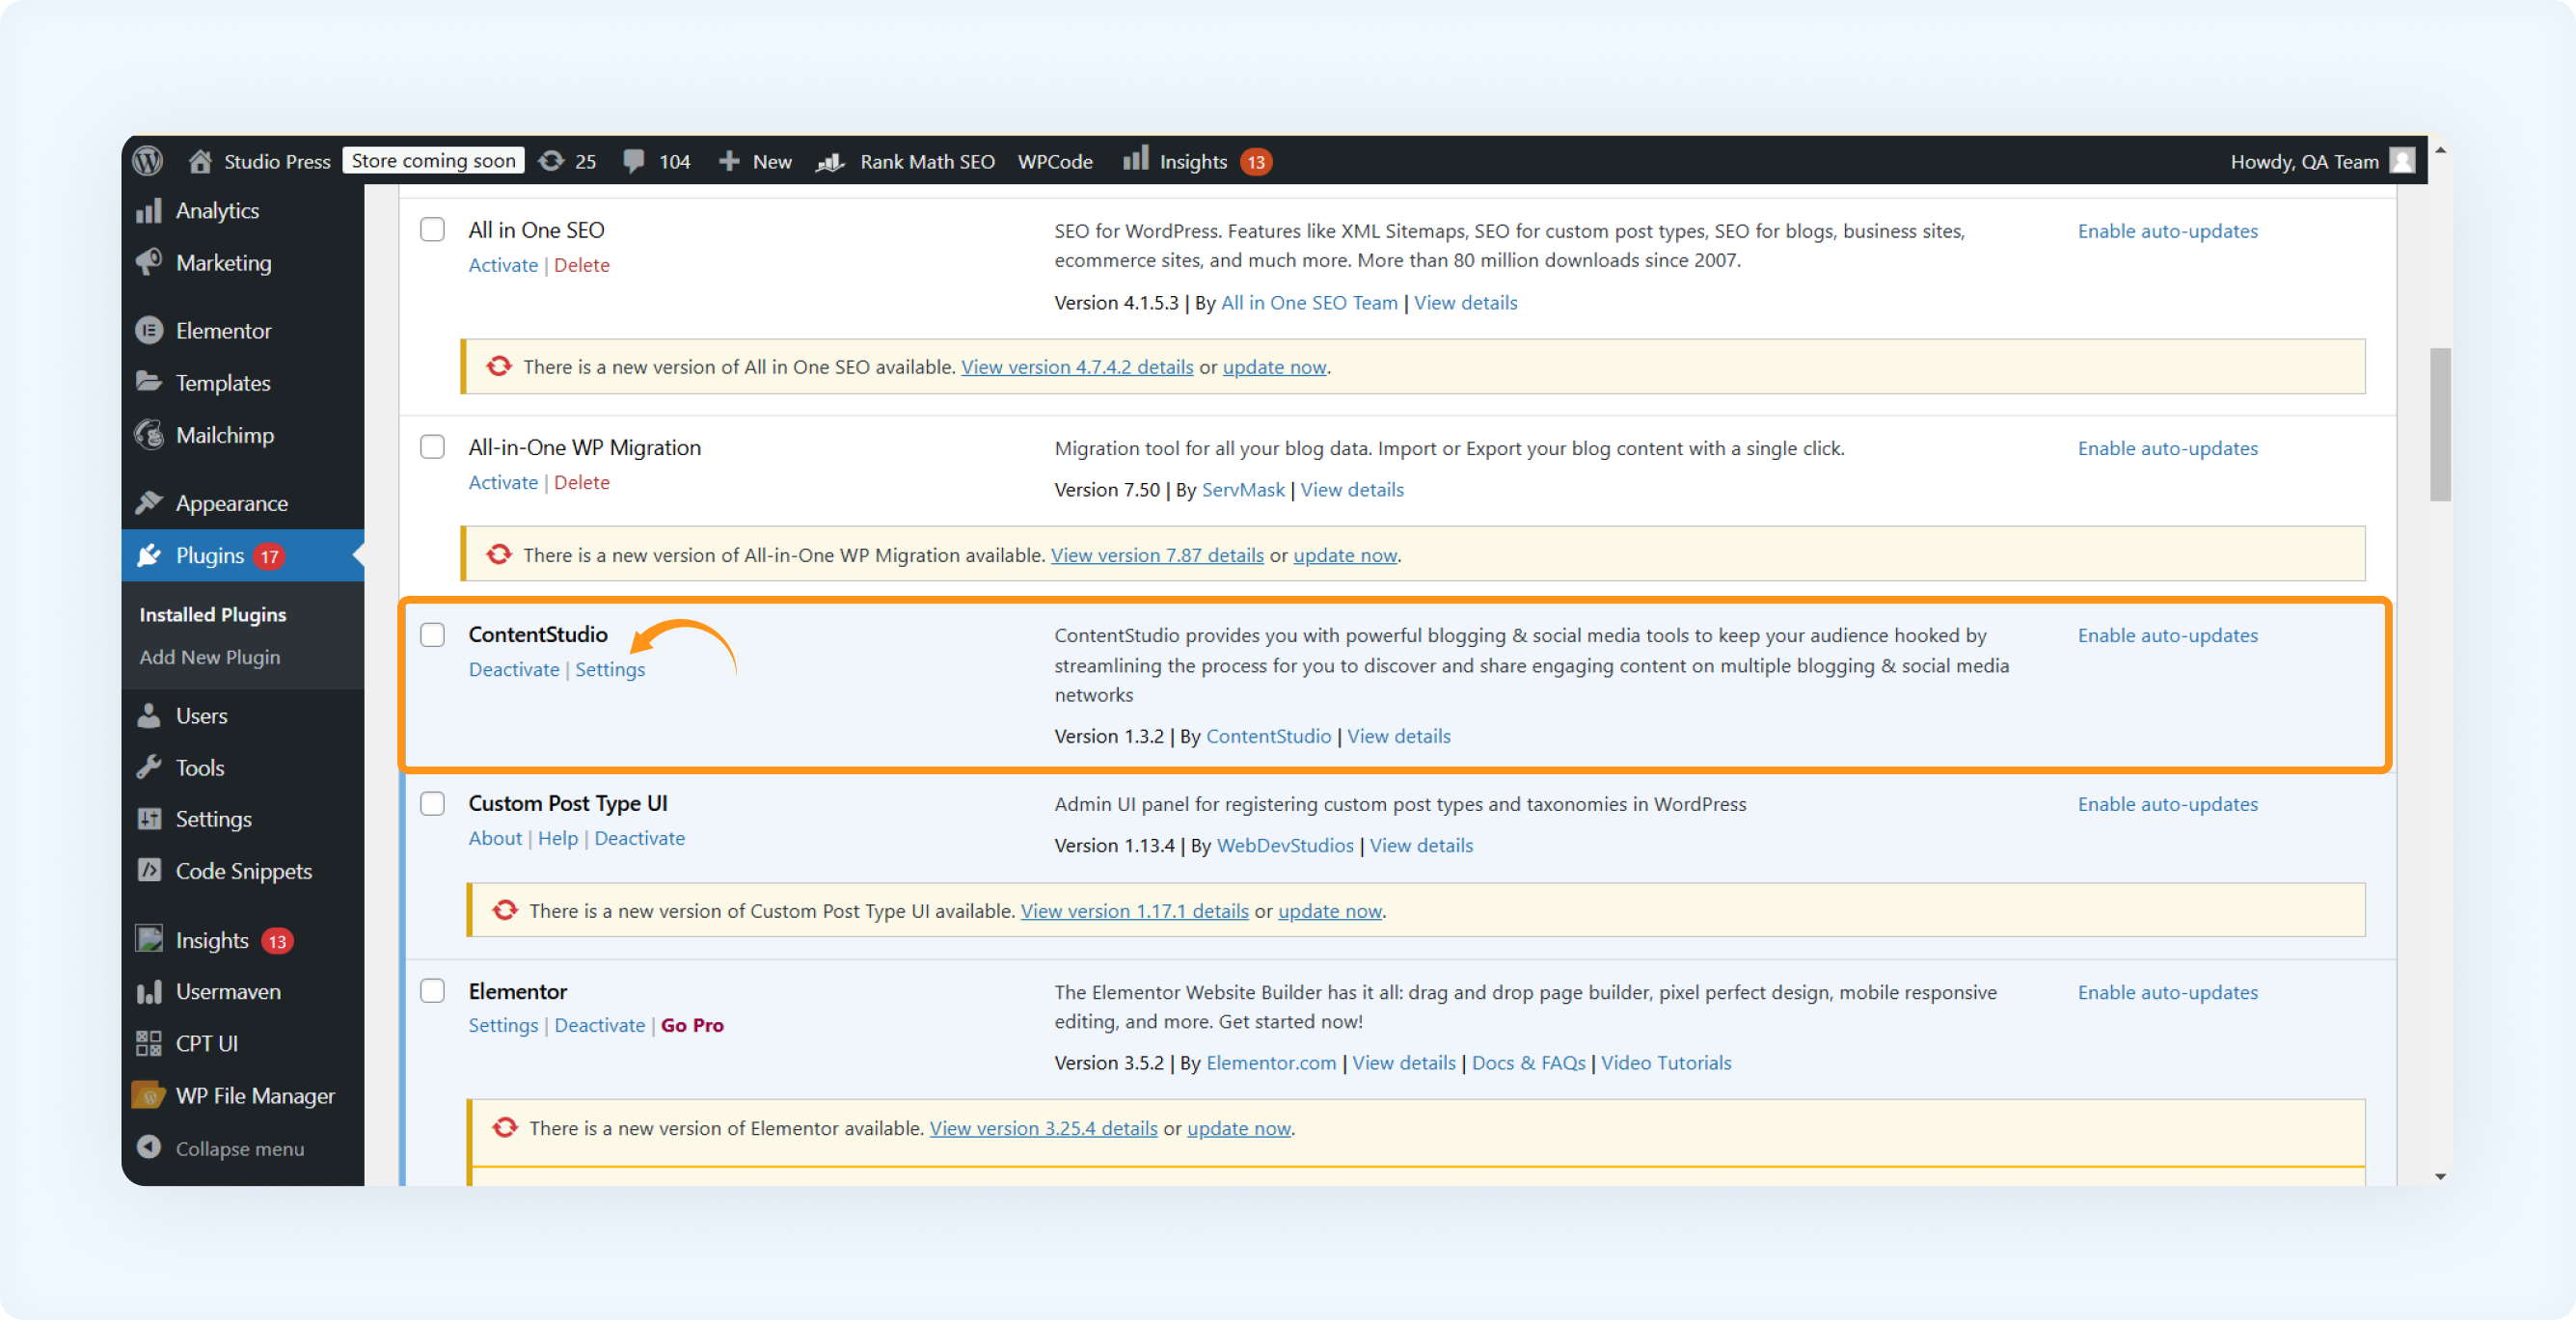Enable auto-updates for Elementor plugin
This screenshot has width=2576, height=1320.
tap(2167, 992)
